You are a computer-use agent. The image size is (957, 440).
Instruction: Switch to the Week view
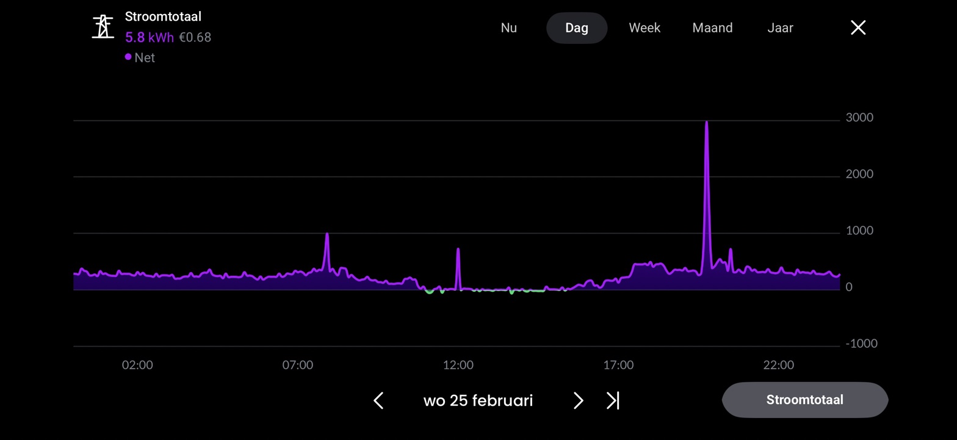tap(644, 28)
